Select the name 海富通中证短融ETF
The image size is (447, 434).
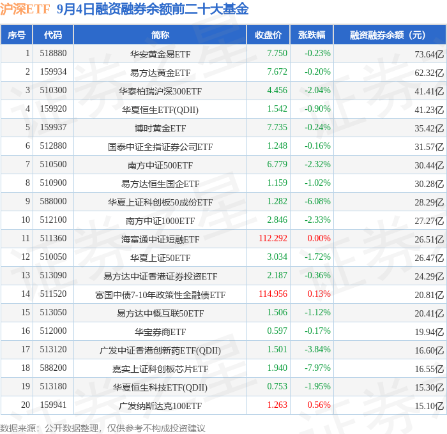(160, 239)
